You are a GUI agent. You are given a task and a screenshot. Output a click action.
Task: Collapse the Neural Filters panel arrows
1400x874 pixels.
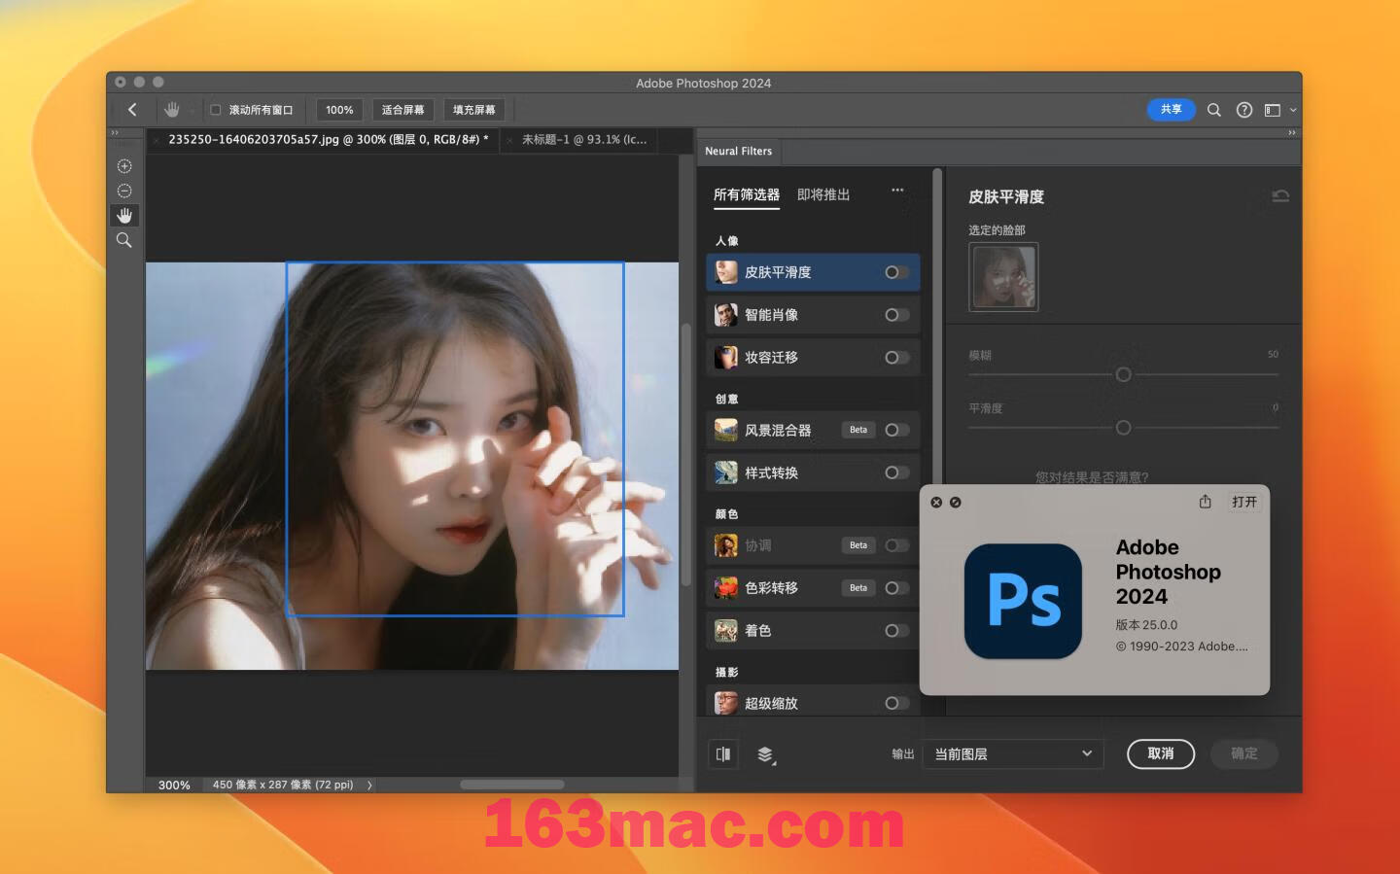(x=1292, y=133)
